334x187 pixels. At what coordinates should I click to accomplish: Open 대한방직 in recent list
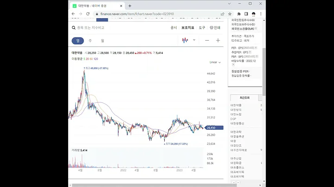point(236,110)
